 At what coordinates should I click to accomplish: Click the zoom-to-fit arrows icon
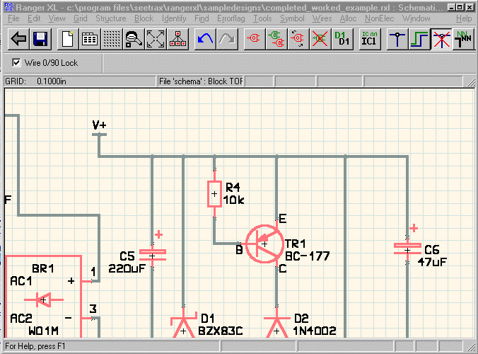pos(156,39)
